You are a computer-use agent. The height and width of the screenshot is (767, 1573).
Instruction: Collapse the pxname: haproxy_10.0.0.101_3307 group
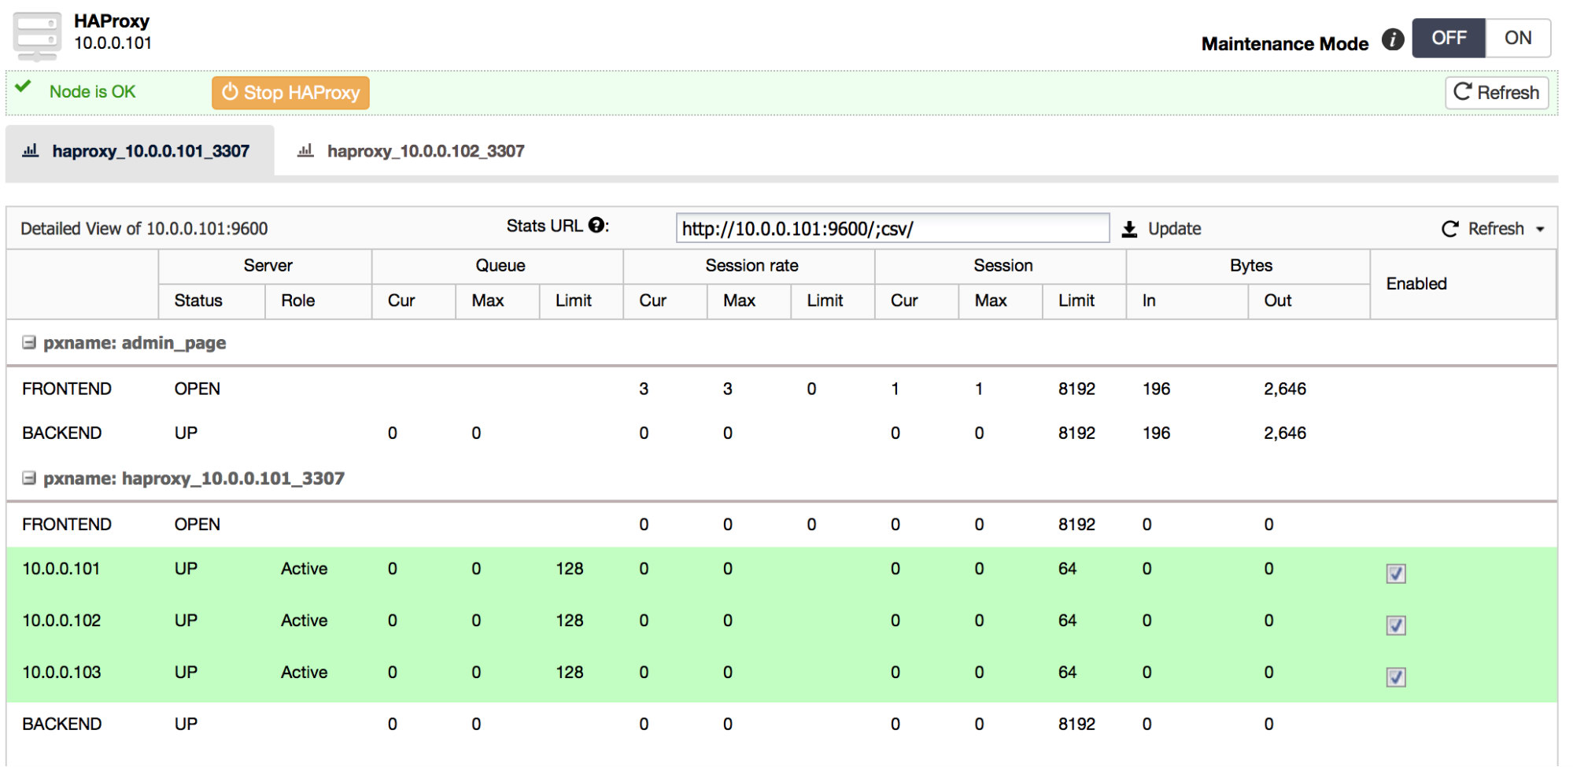[x=29, y=478]
